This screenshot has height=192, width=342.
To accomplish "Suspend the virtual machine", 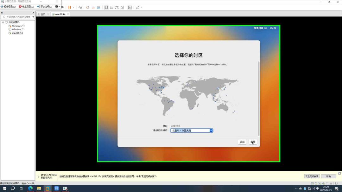I will point(69,7).
